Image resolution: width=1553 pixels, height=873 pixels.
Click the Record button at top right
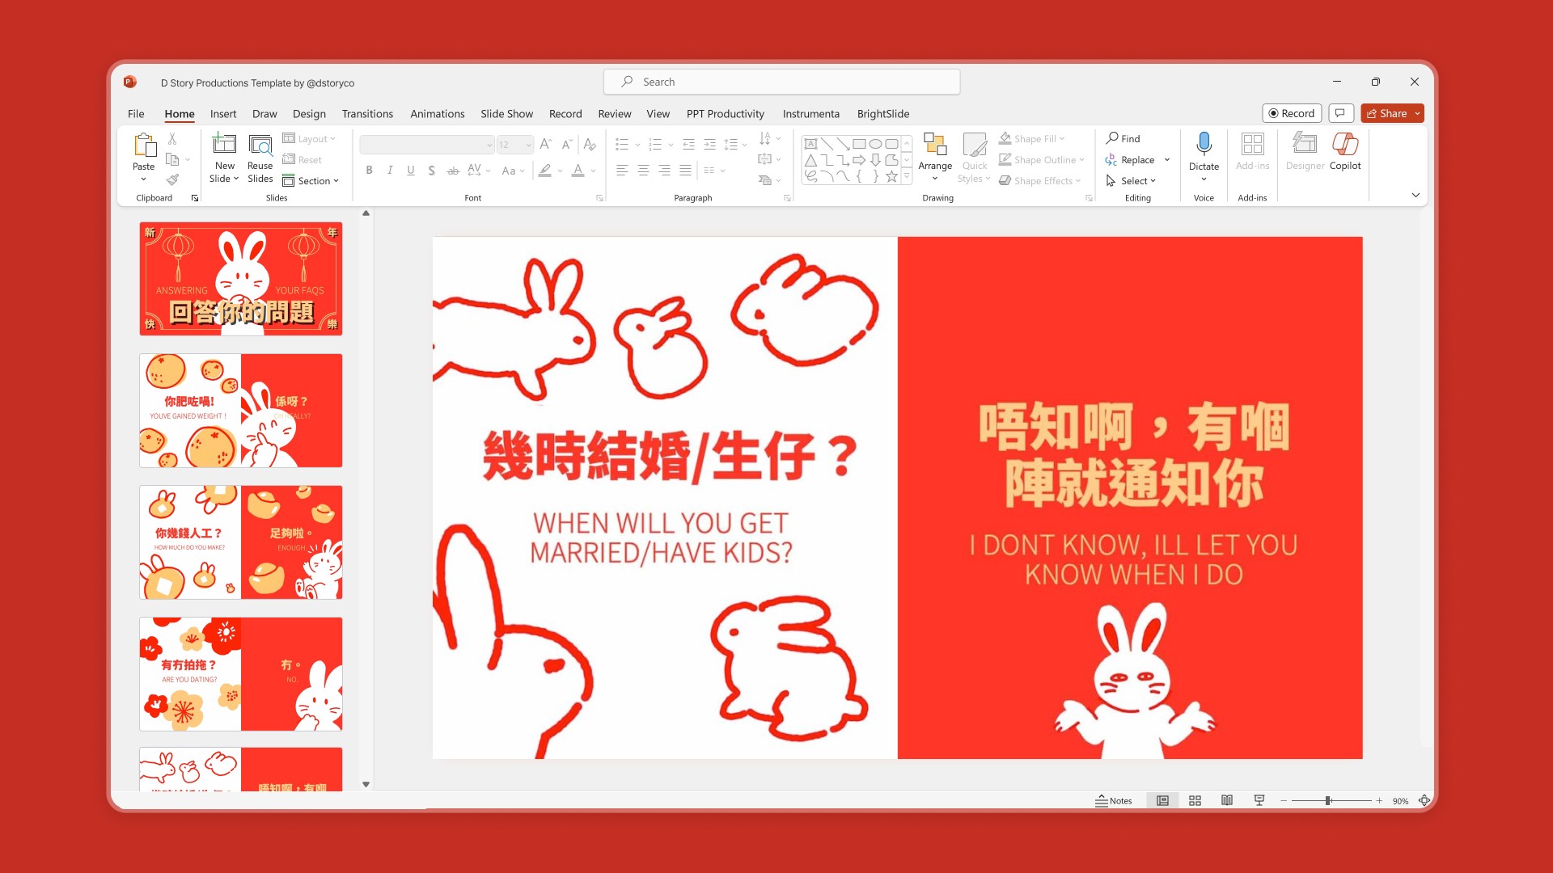1292,113
